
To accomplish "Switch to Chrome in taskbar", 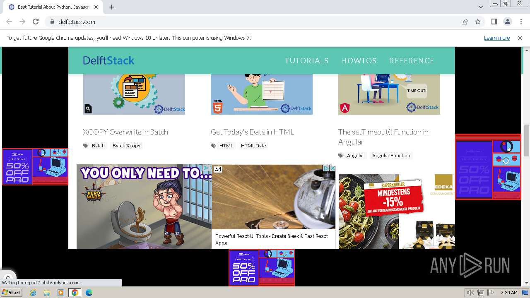I will pos(75,293).
